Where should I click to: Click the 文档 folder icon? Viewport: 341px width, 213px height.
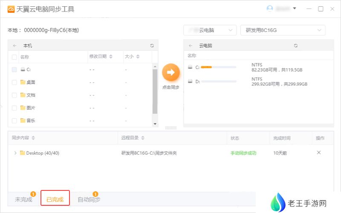[x=23, y=95]
